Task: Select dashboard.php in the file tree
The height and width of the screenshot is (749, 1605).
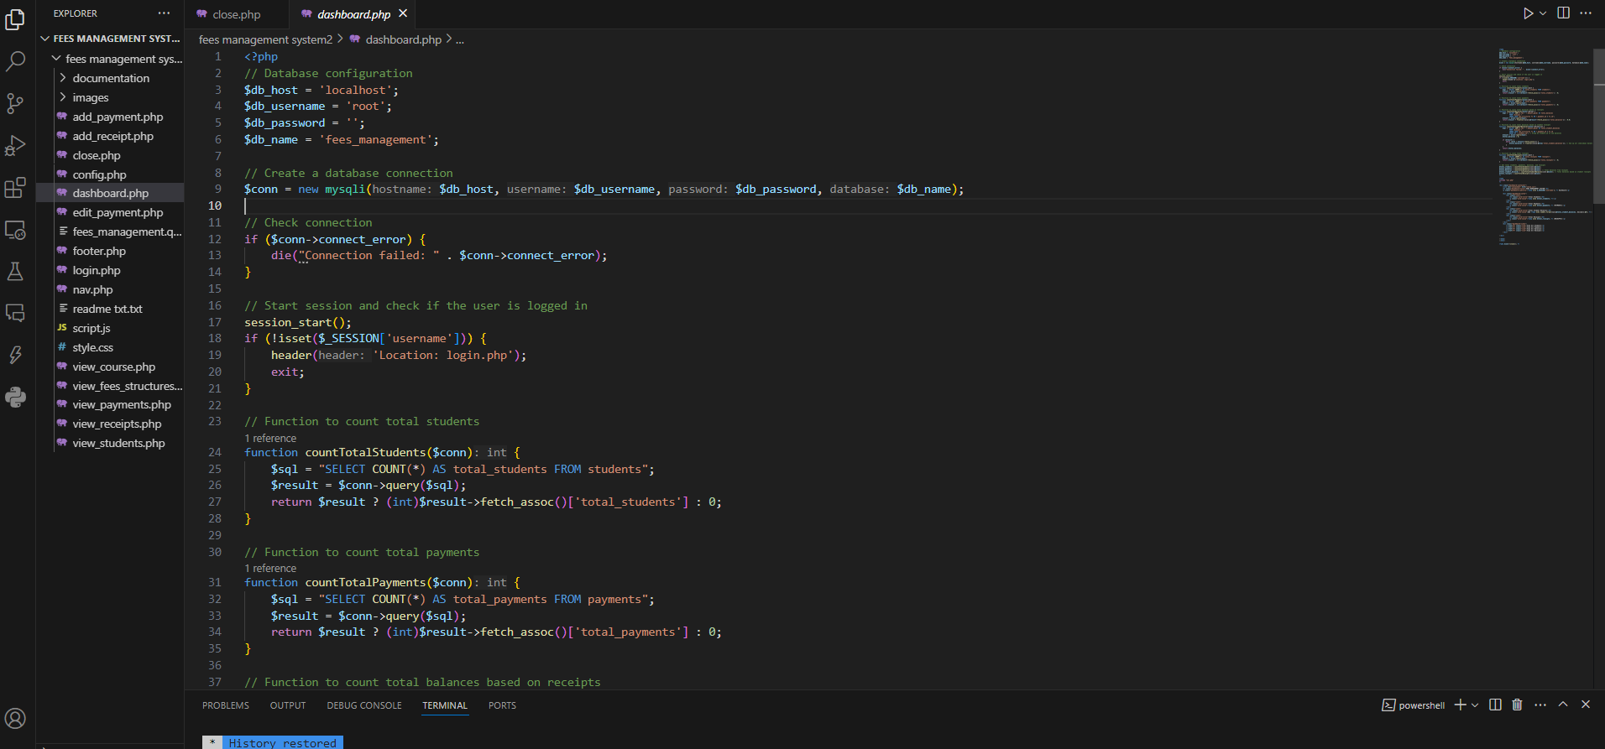Action: click(110, 193)
